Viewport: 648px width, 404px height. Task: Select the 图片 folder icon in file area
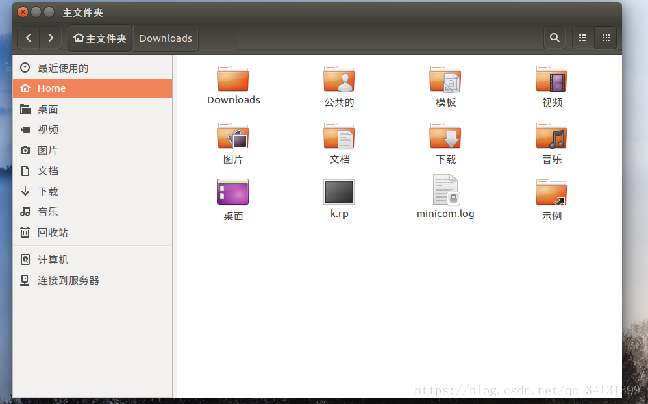tap(233, 136)
